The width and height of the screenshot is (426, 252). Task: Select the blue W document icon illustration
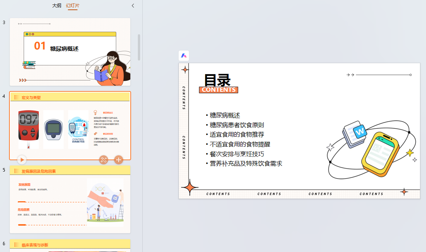click(355, 134)
